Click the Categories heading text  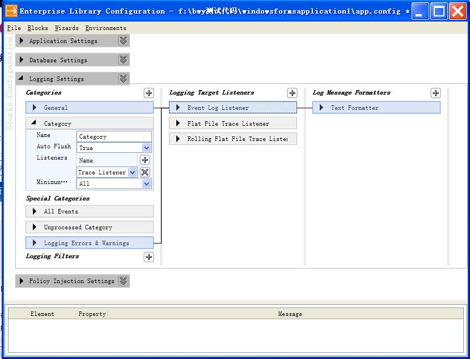pos(44,92)
